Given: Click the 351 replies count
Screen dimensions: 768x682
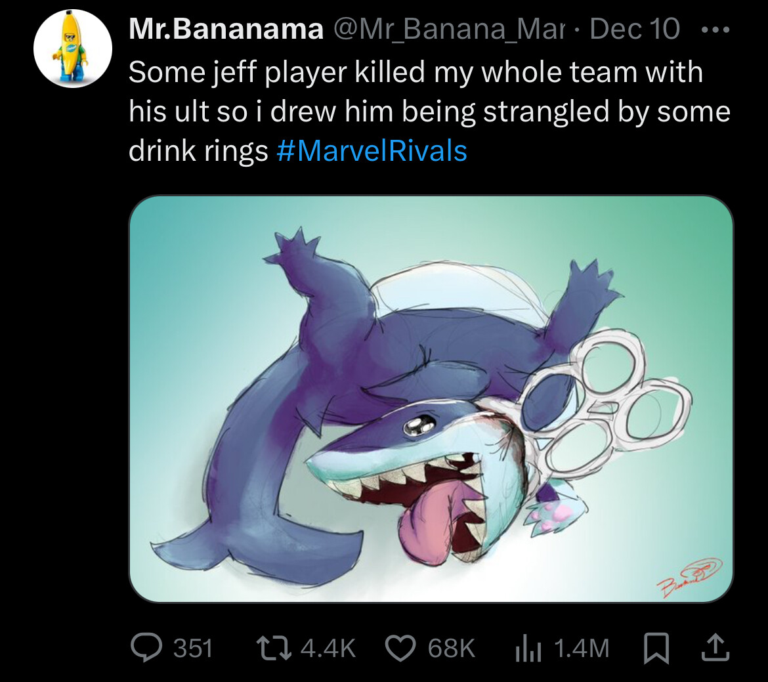Looking at the screenshot, I should (x=193, y=648).
